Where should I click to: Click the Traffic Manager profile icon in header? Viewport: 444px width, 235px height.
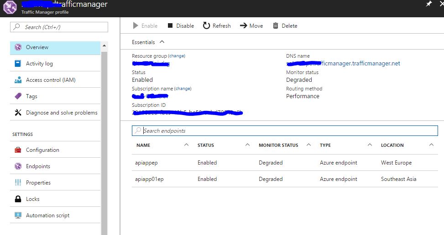[10, 7]
